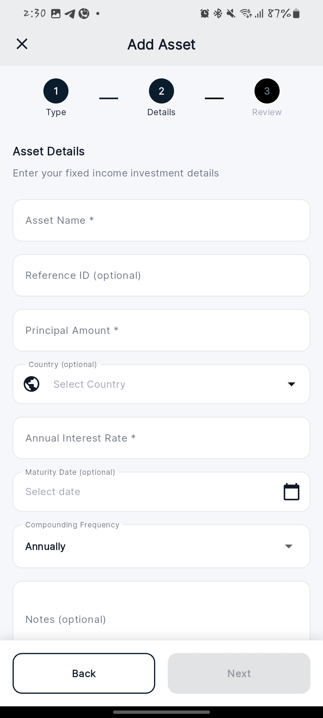Focus the Asset Name field
323x718 pixels.
click(x=161, y=220)
